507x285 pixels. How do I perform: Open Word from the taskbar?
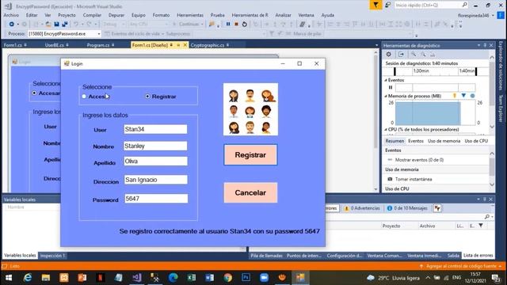(x=209, y=278)
